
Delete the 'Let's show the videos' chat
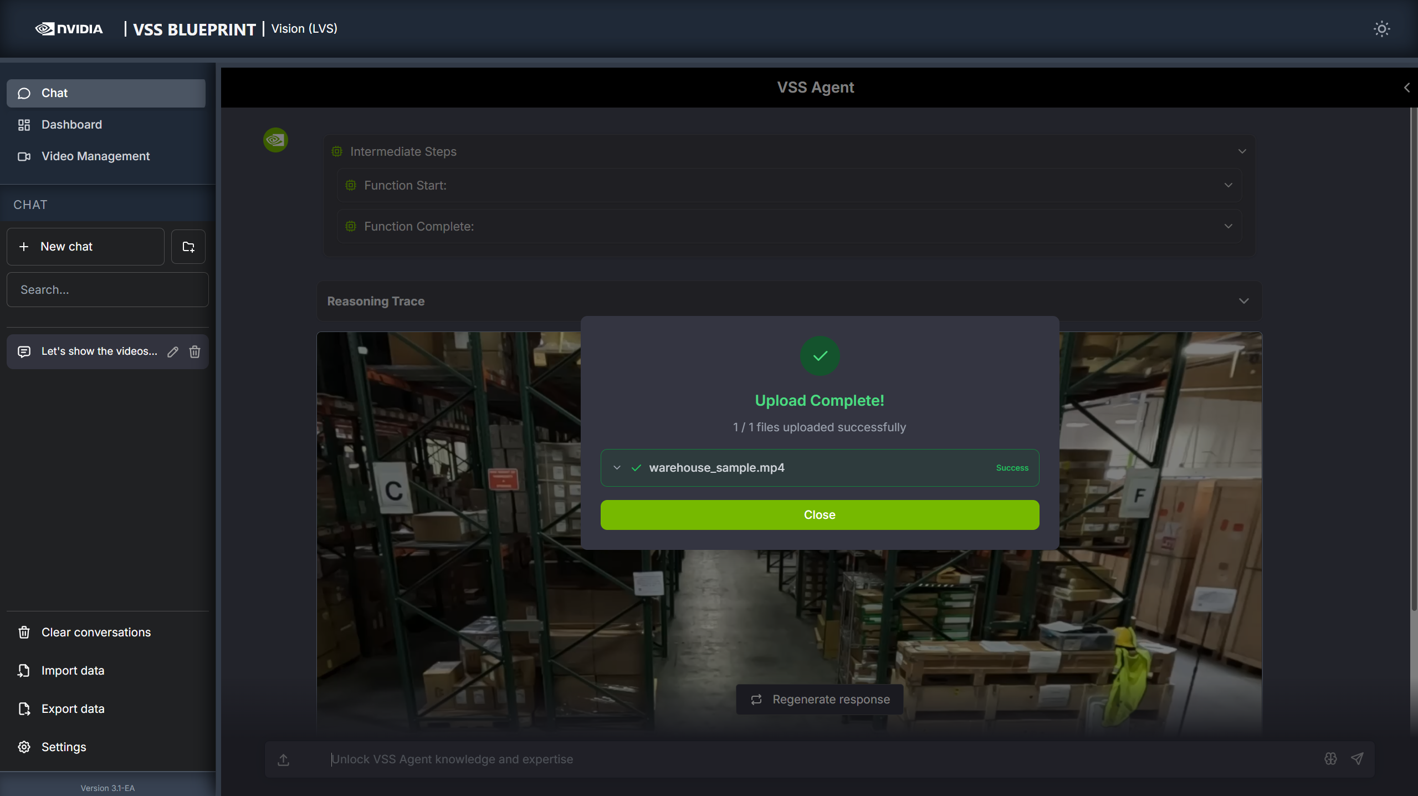[x=194, y=351]
